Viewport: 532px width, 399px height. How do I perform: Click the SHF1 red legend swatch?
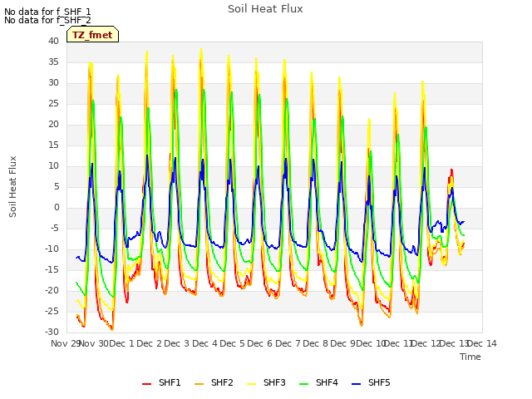click(146, 383)
